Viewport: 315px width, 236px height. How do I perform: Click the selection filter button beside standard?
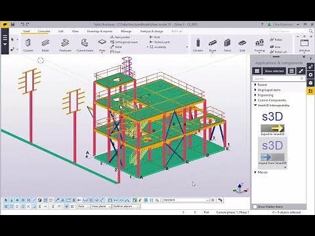(213, 200)
